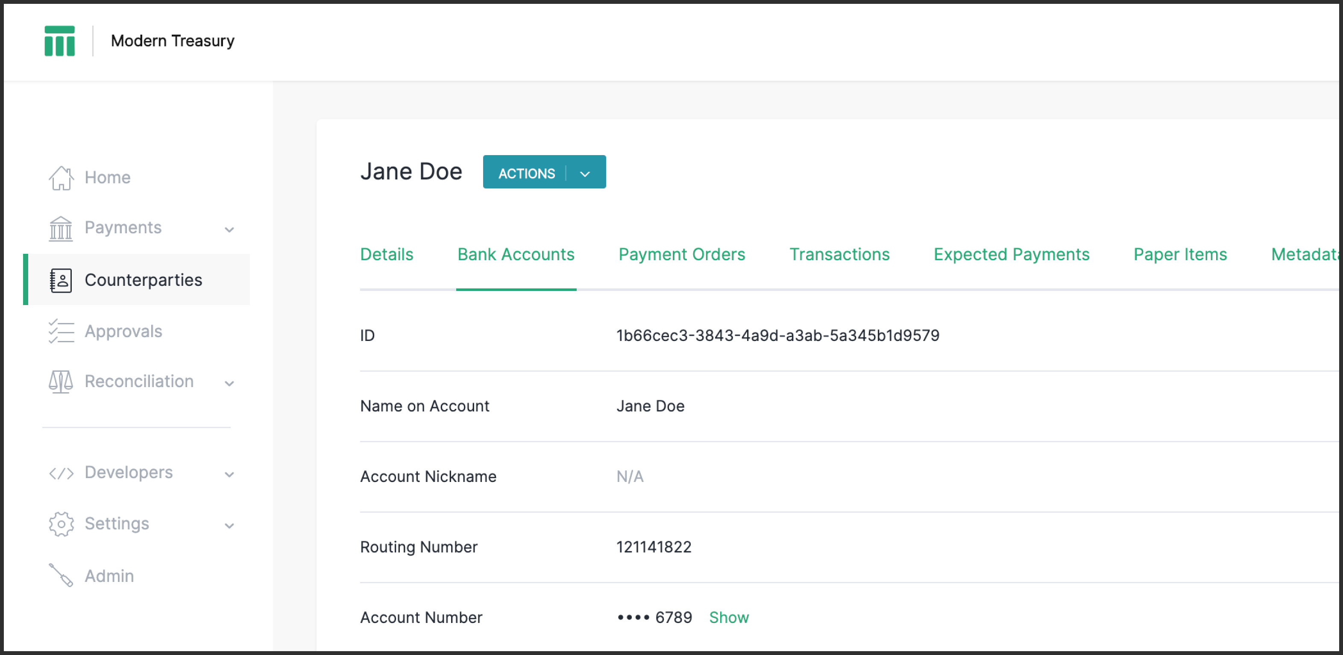Click the Developers code brackets icon
The image size is (1343, 655).
(61, 473)
